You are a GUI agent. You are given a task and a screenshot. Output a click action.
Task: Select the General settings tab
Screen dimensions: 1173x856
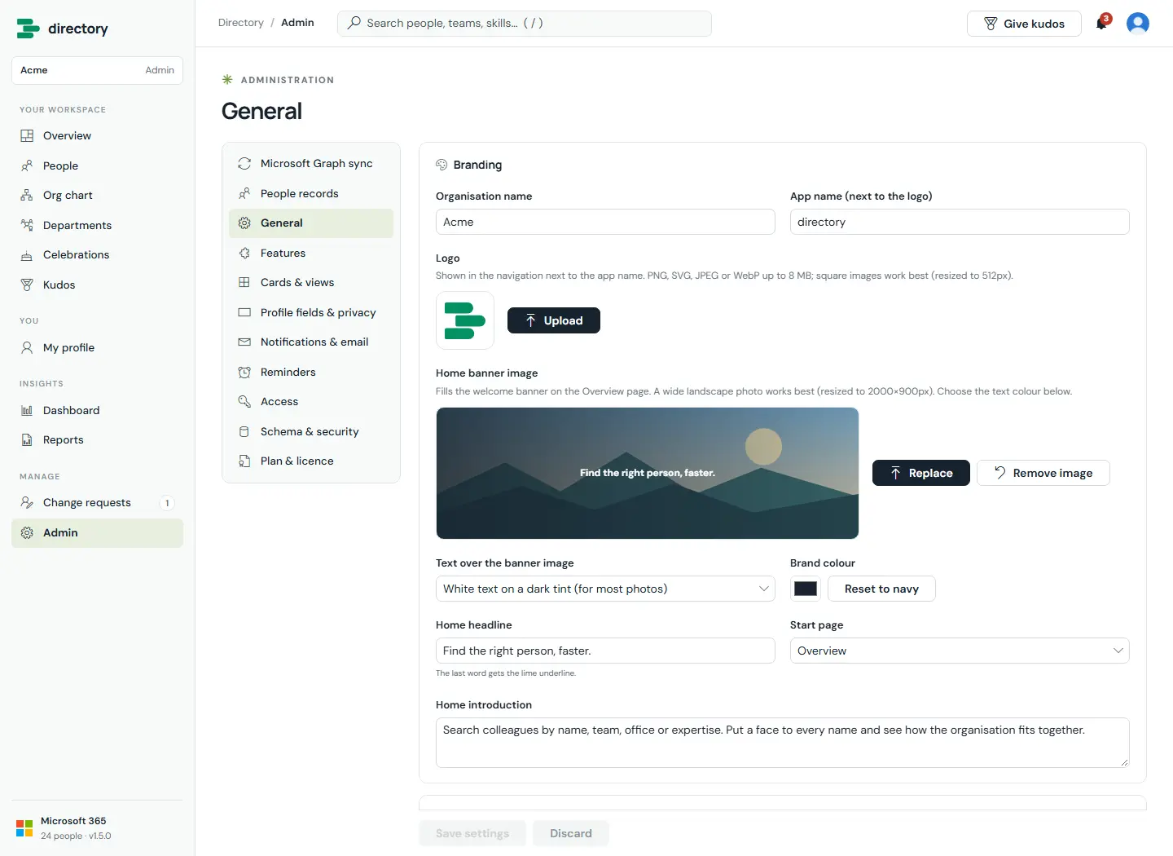[311, 223]
